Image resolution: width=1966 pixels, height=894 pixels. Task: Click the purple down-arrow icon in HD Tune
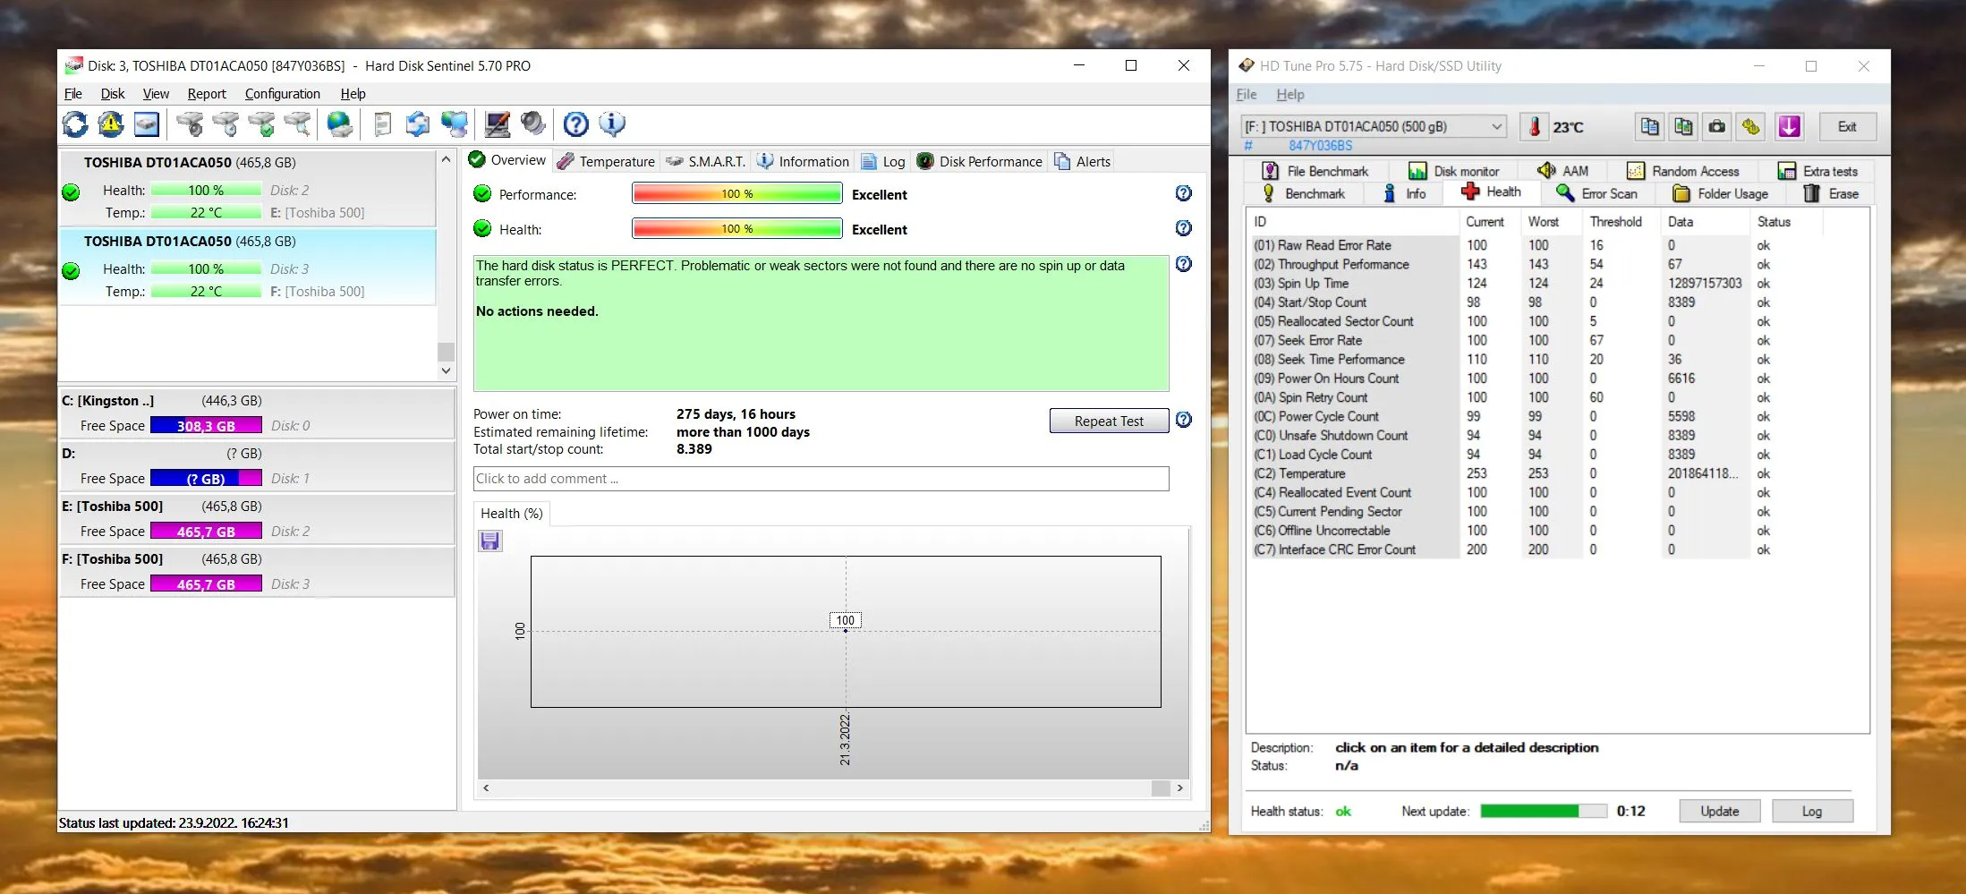pyautogui.click(x=1789, y=127)
